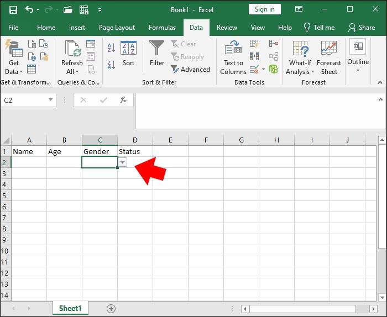Add a new sheet with plus button
This screenshot has width=387, height=317.
point(111,309)
